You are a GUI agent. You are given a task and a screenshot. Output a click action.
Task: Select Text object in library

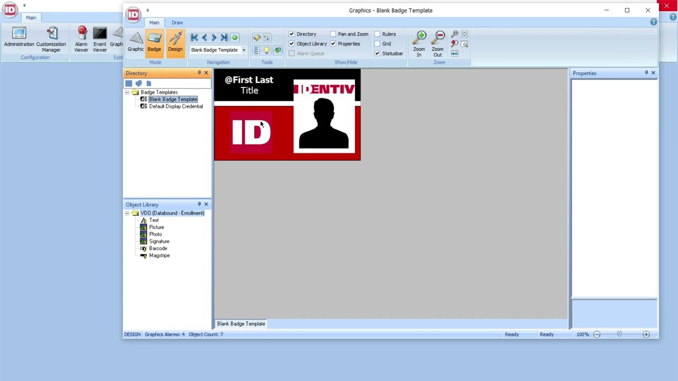pyautogui.click(x=154, y=220)
